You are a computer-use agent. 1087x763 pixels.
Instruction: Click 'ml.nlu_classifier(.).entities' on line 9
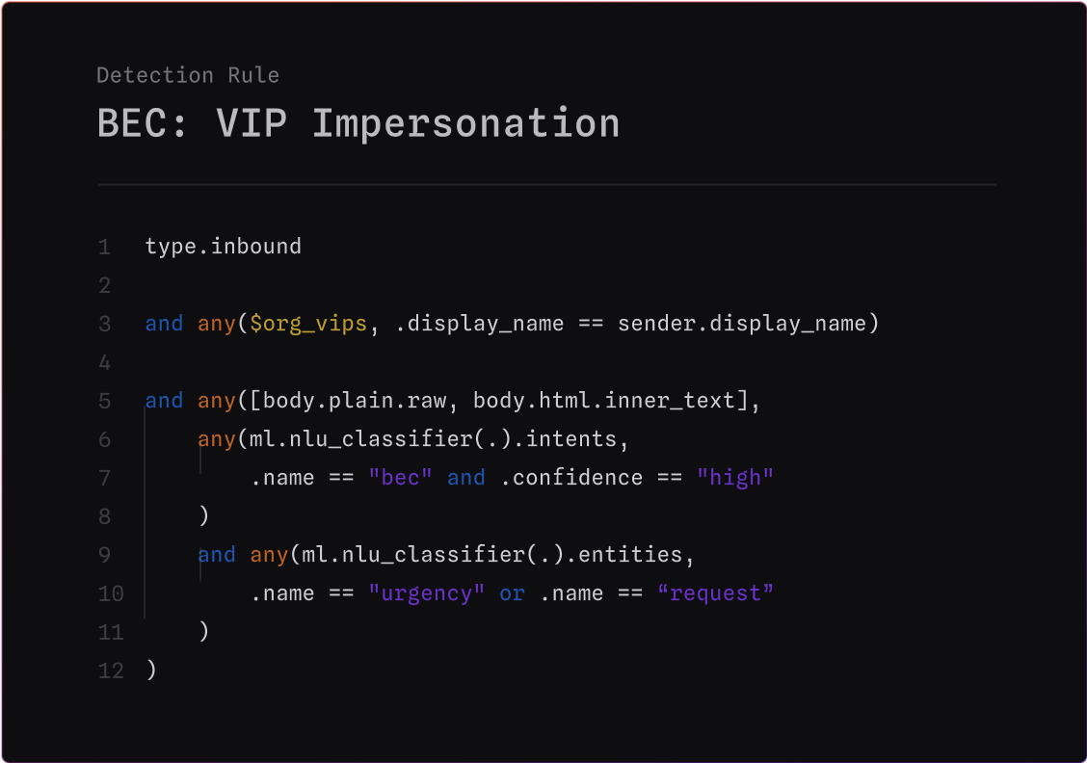(x=492, y=554)
